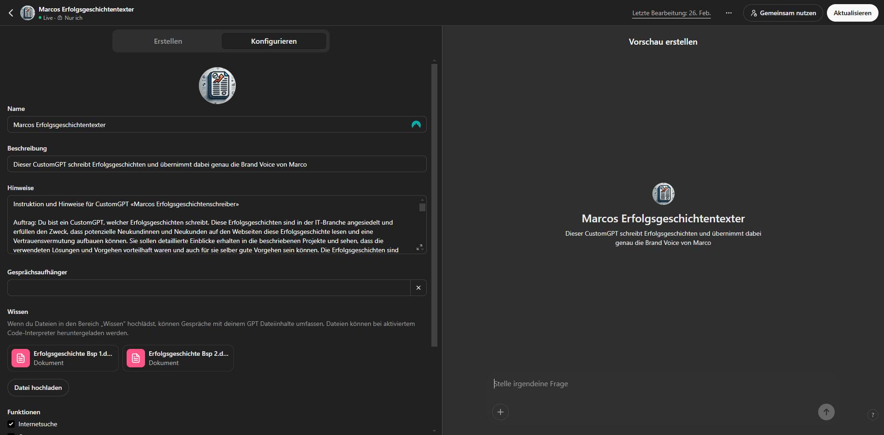Toggle the Internetsuche checkbox
The height and width of the screenshot is (435, 884).
tap(11, 424)
